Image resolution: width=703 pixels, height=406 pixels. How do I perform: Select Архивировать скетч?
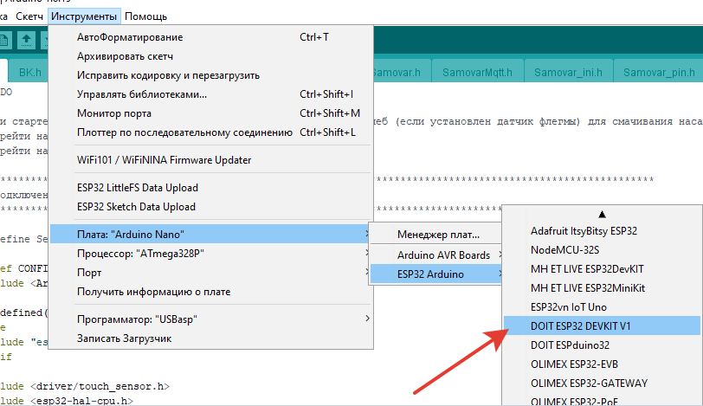click(x=210, y=56)
